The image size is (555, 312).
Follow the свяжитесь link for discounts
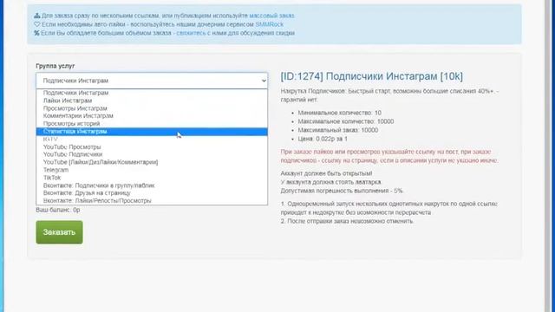[191, 33]
